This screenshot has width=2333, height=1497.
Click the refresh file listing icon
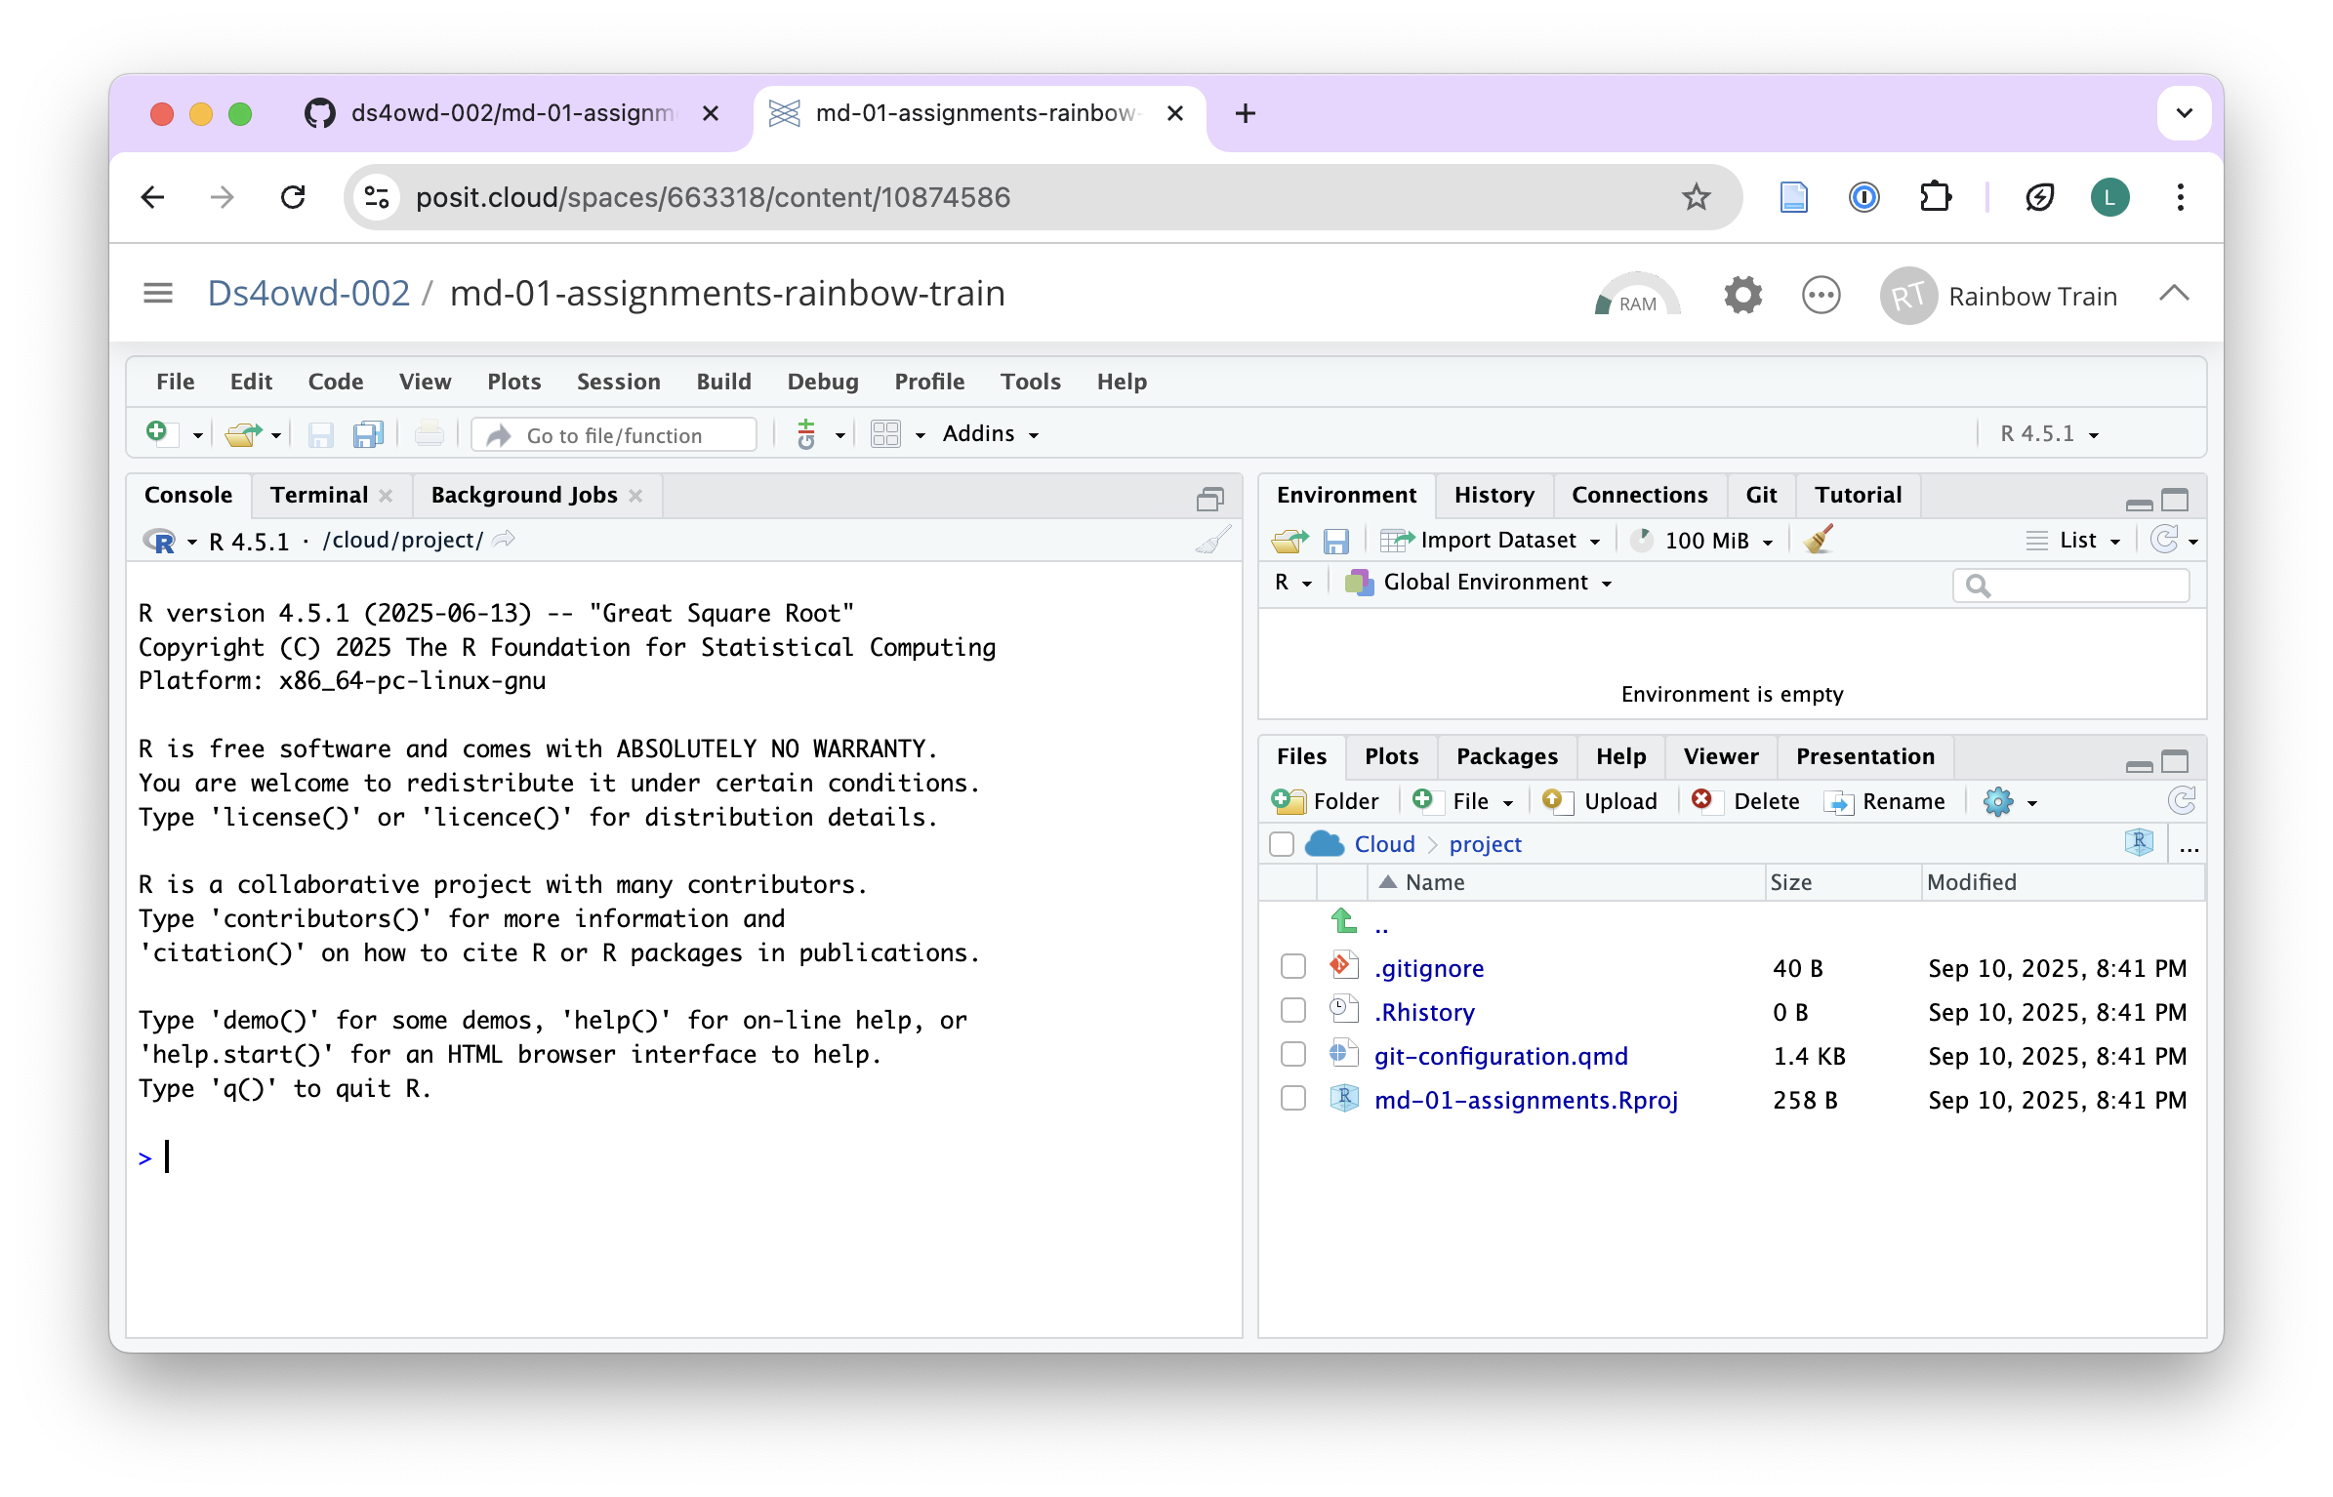tap(2182, 801)
